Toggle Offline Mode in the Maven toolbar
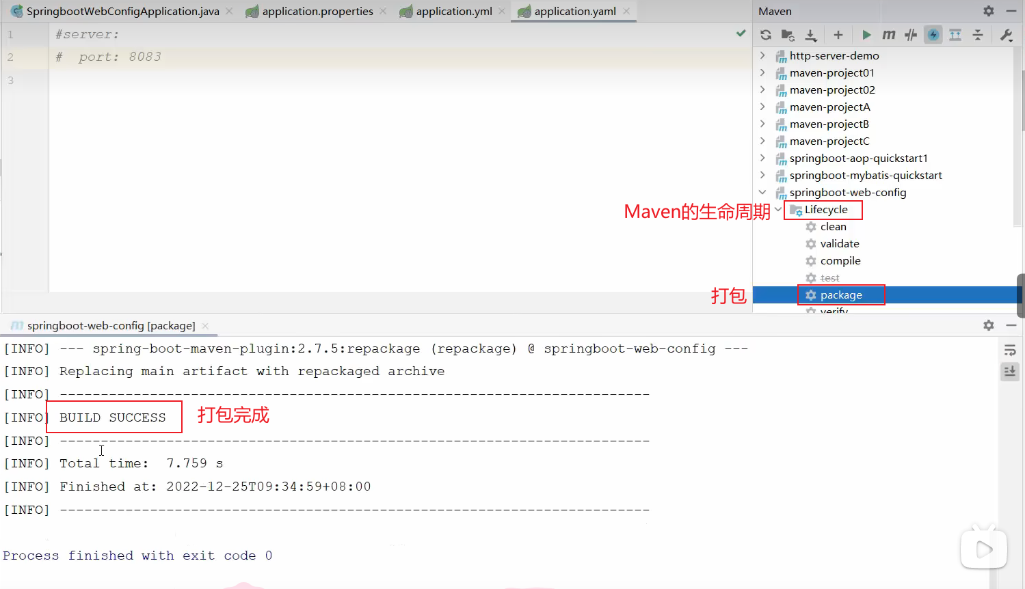This screenshot has width=1025, height=589. click(911, 35)
